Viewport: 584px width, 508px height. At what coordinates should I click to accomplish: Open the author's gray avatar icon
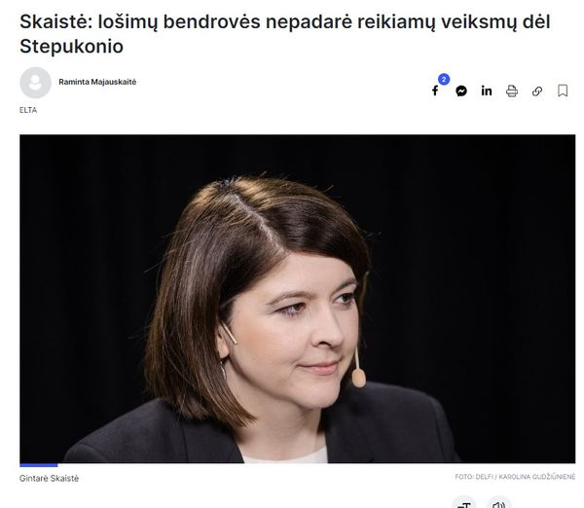click(x=35, y=83)
